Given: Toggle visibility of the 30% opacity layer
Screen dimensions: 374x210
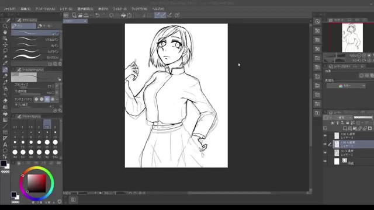Looking at the screenshot, I should tap(325, 153).
